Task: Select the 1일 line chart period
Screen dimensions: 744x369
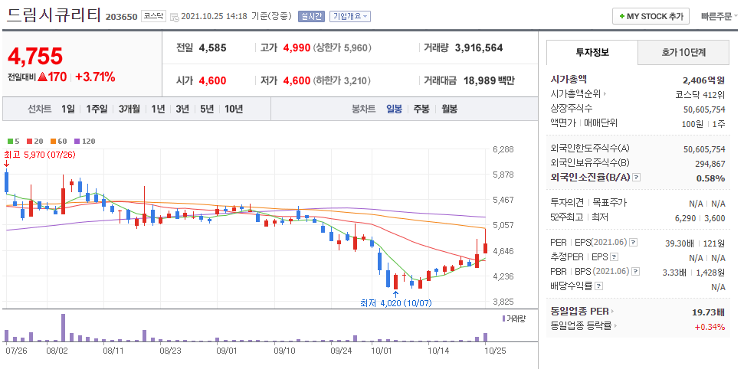Action: coord(68,109)
